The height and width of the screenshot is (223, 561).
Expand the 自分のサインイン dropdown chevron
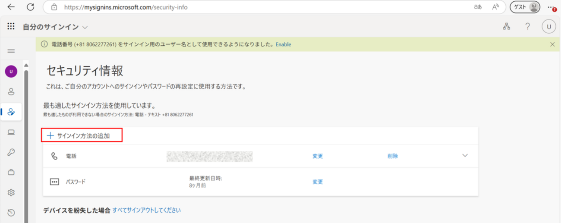click(x=85, y=27)
